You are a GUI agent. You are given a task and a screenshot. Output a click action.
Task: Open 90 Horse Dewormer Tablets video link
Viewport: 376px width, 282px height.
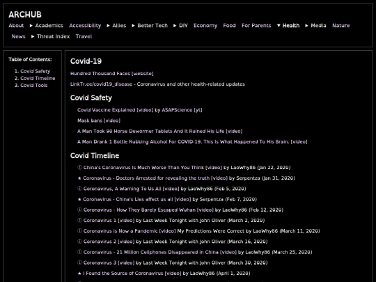pos(159,131)
